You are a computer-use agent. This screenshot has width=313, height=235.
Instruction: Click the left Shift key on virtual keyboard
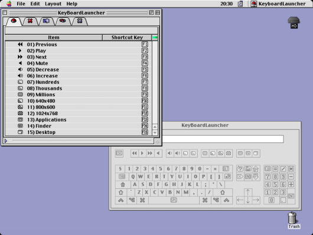(121, 192)
